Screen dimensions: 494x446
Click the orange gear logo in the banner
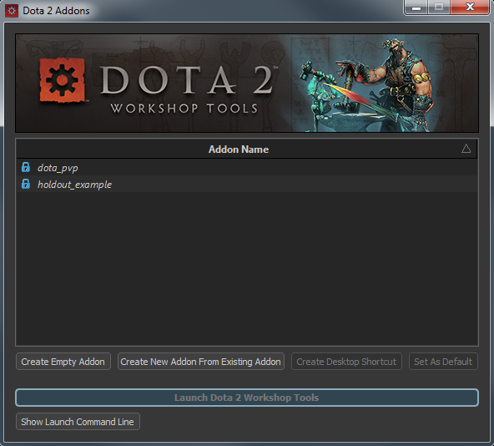click(62, 80)
